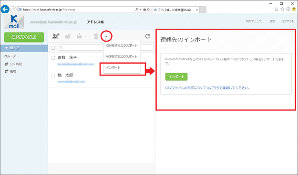The height and width of the screenshot is (175, 298).
Task: Open the アドレス帳 header item
Action: 95,22
